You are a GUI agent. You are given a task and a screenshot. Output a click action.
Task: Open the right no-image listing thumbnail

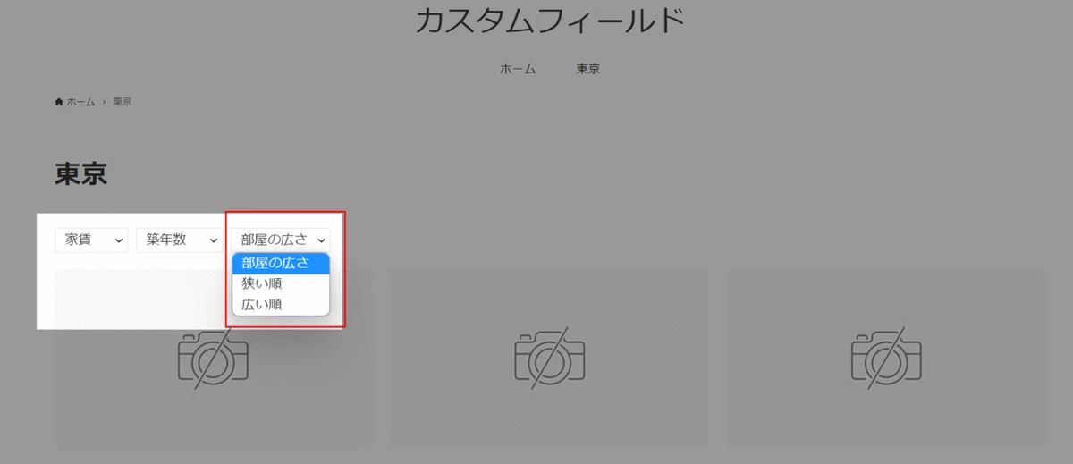tap(885, 358)
